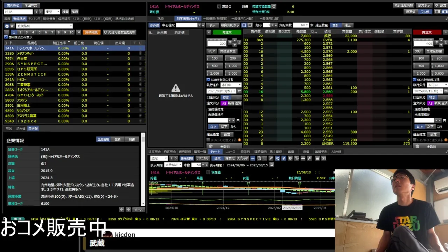448x252 pixels.
Task: Switch to 通常板 view
Action: (411, 12)
